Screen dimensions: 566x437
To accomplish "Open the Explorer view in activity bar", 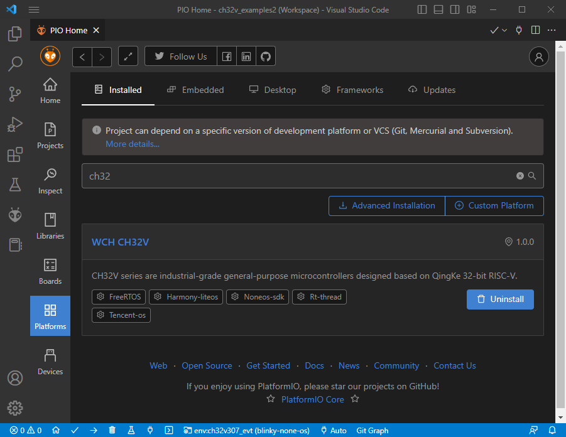I will [x=15, y=34].
